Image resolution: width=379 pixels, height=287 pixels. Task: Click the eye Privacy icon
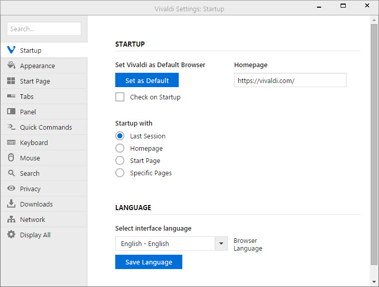11,188
